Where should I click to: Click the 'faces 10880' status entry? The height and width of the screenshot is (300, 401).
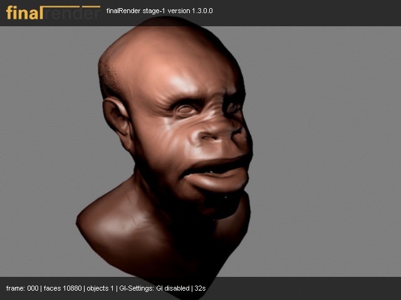[63, 288]
